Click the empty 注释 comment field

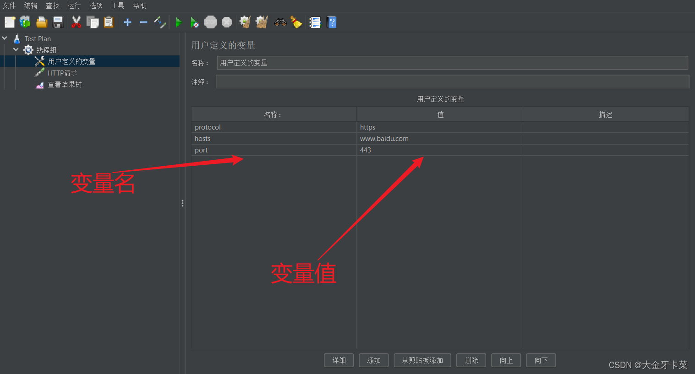(x=453, y=82)
